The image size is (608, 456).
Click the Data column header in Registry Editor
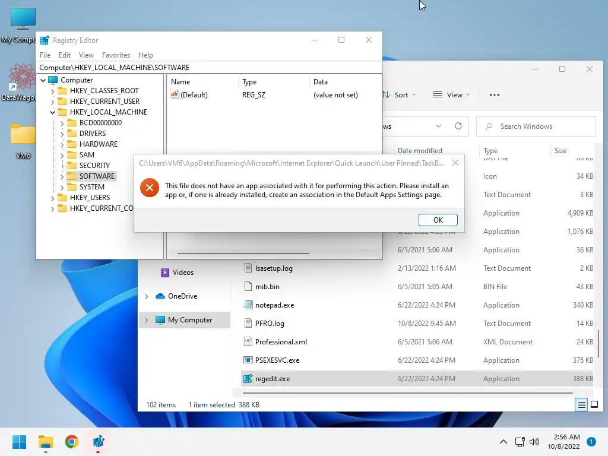[320, 82]
